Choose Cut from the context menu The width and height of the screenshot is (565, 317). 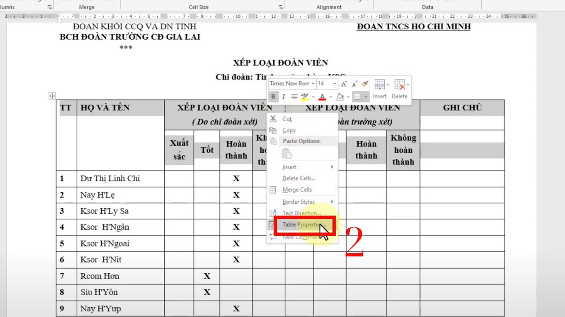point(301,119)
